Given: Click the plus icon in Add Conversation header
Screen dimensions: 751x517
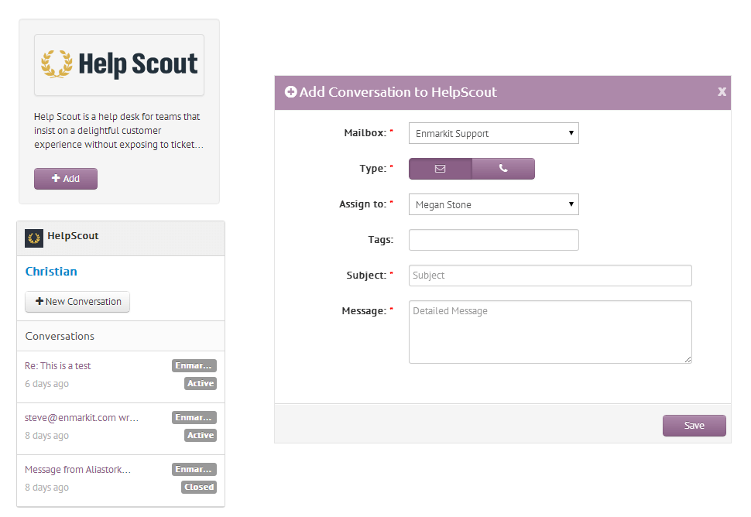Looking at the screenshot, I should (290, 91).
